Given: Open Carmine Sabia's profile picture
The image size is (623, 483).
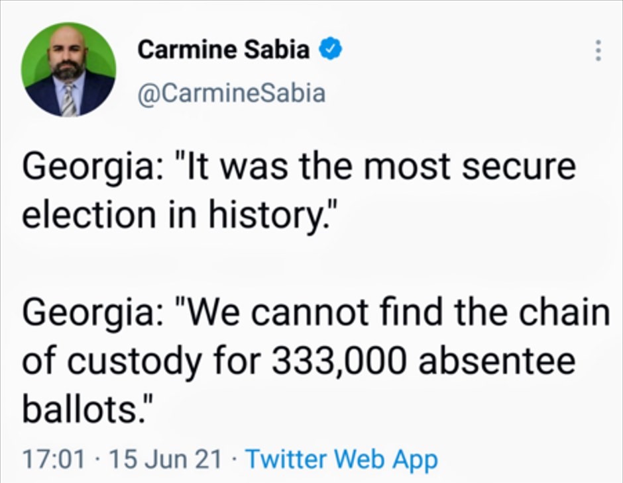Looking at the screenshot, I should (x=68, y=69).
